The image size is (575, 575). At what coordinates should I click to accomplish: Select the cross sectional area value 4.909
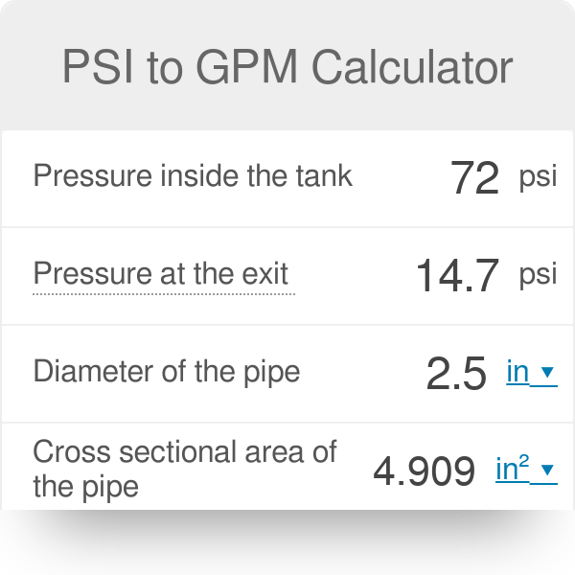click(x=424, y=471)
